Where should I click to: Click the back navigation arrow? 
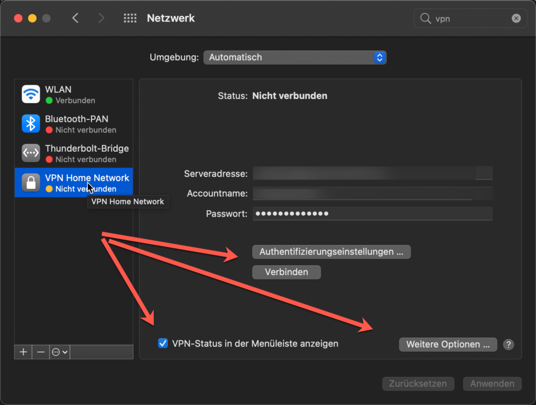click(x=75, y=18)
